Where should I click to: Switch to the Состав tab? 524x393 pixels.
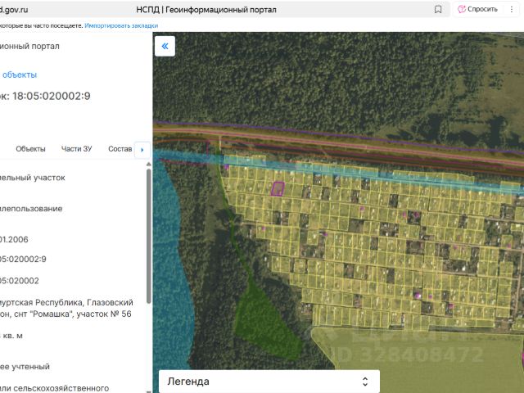pos(120,149)
